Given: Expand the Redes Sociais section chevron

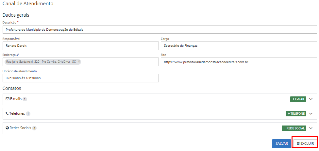Looking at the screenshot, I should (x=311, y=128).
